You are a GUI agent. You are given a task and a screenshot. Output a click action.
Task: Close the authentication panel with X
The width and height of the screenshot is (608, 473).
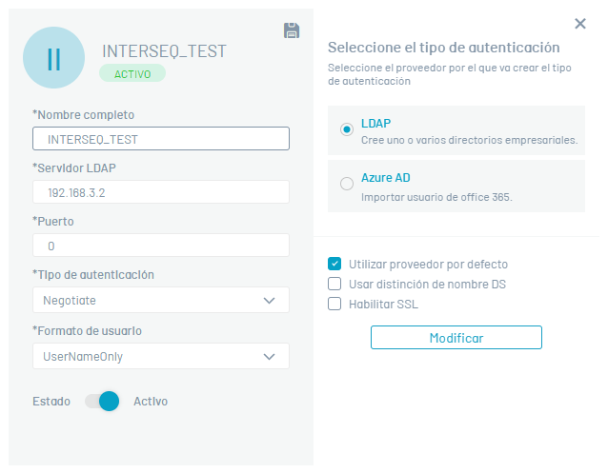click(x=580, y=24)
